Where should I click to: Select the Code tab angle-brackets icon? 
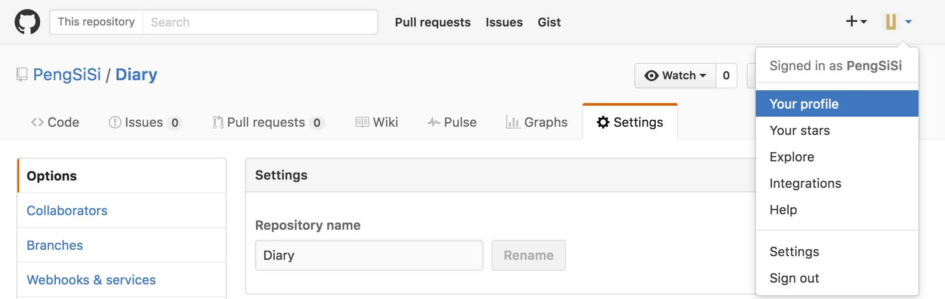tap(37, 122)
